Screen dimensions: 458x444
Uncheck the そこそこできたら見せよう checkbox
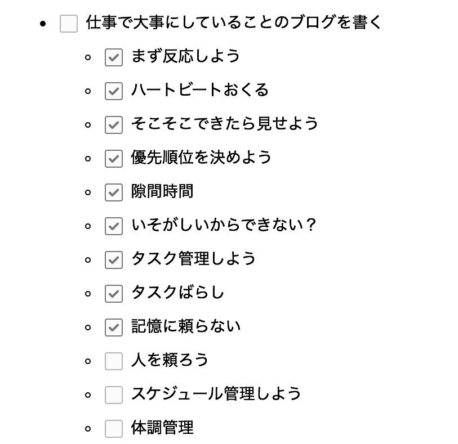pos(113,125)
